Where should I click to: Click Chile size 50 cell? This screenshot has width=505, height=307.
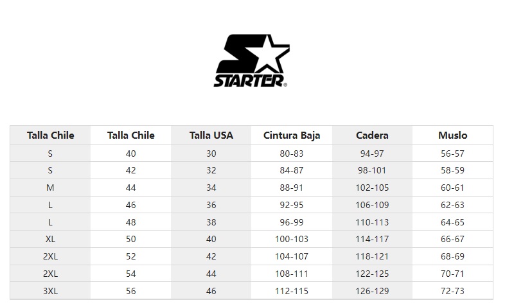[131, 239]
